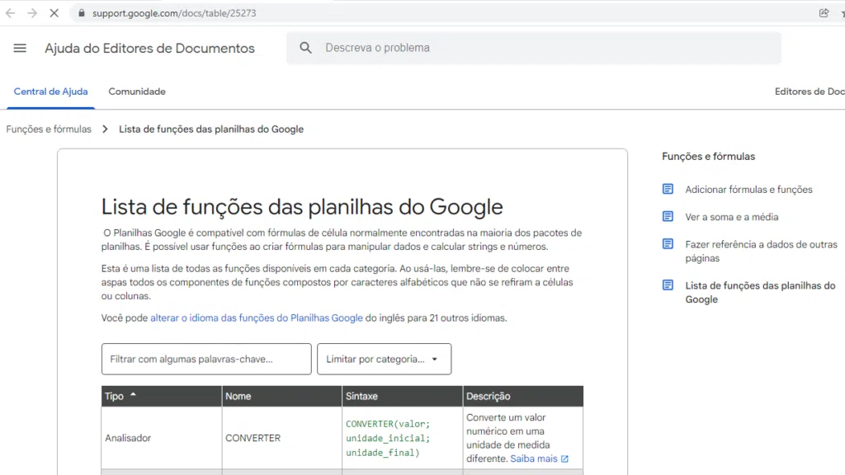
Task: Open the "Limitar por categoria" dropdown
Action: [x=384, y=359]
